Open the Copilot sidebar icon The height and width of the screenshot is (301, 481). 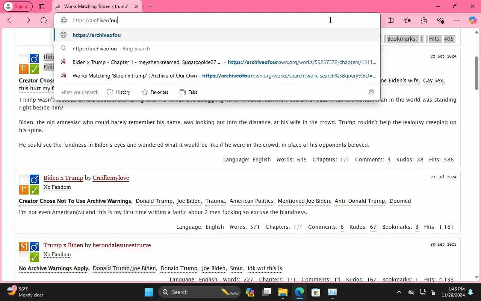click(x=472, y=20)
